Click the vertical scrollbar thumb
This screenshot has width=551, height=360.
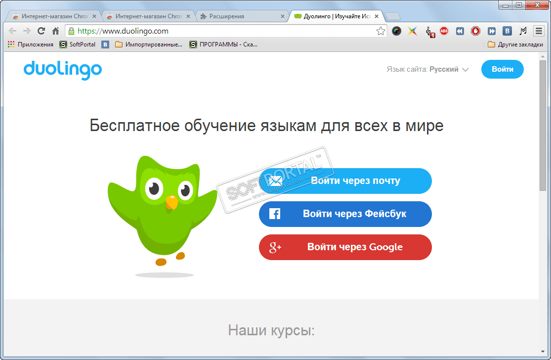point(543,126)
